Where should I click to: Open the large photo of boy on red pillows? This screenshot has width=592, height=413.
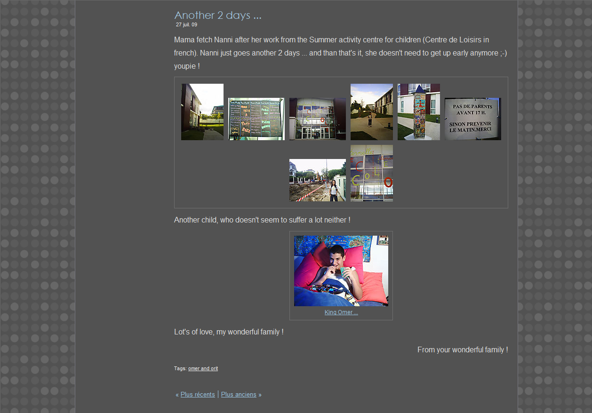(341, 271)
